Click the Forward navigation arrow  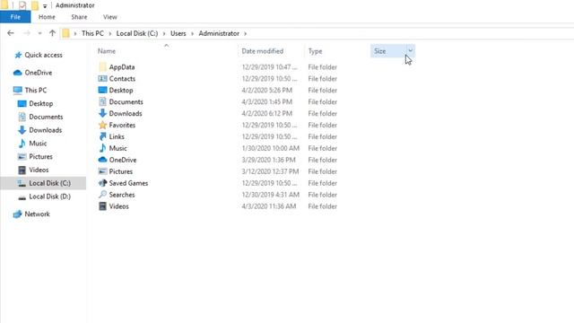tap(27, 33)
